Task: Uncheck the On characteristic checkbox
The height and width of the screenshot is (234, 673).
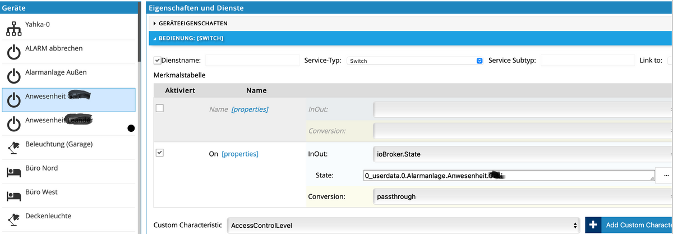Action: 159,153
